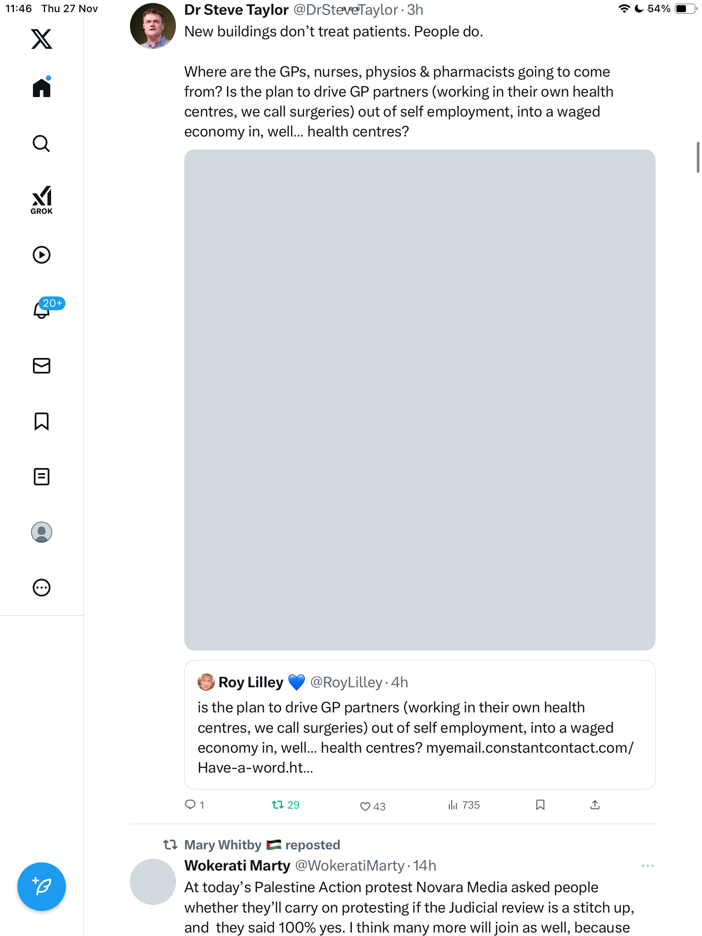702x936 pixels.
Task: Share Dr Steve Taylor's post
Action: pos(595,805)
